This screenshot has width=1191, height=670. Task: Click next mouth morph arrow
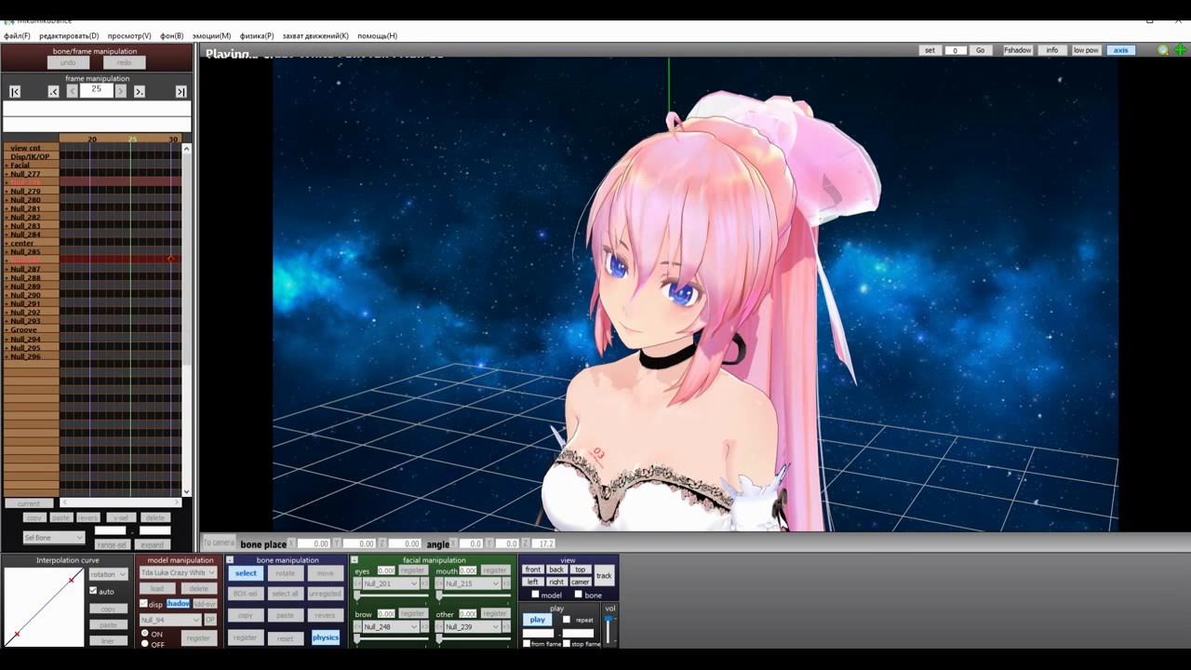click(x=506, y=583)
